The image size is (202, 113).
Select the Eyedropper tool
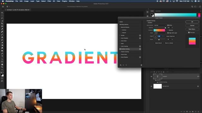point(2,29)
